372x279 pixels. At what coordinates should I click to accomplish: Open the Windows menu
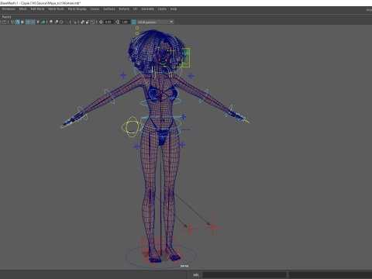click(9, 9)
